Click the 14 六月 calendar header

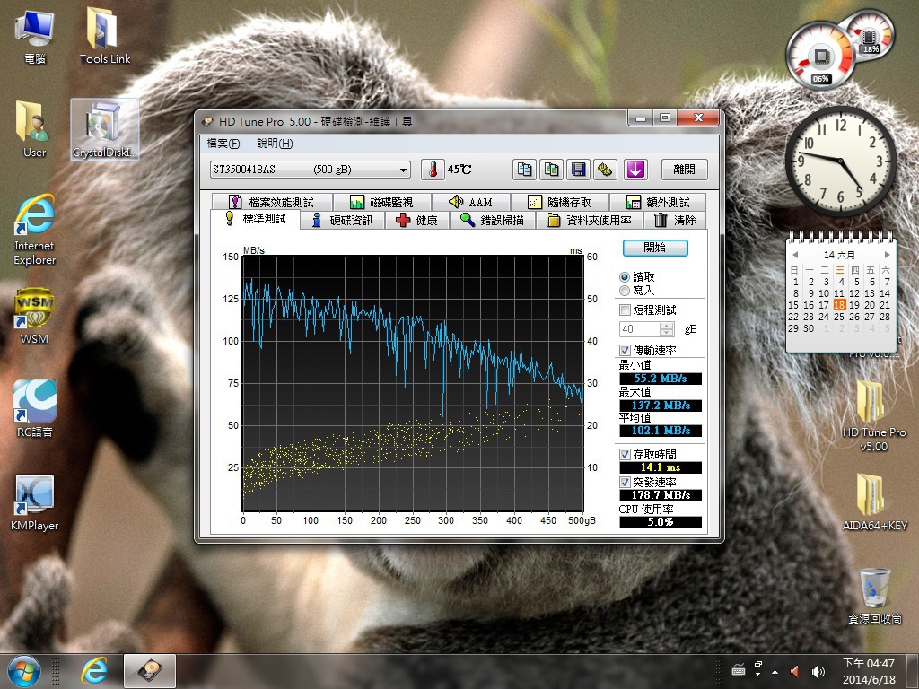point(839,255)
